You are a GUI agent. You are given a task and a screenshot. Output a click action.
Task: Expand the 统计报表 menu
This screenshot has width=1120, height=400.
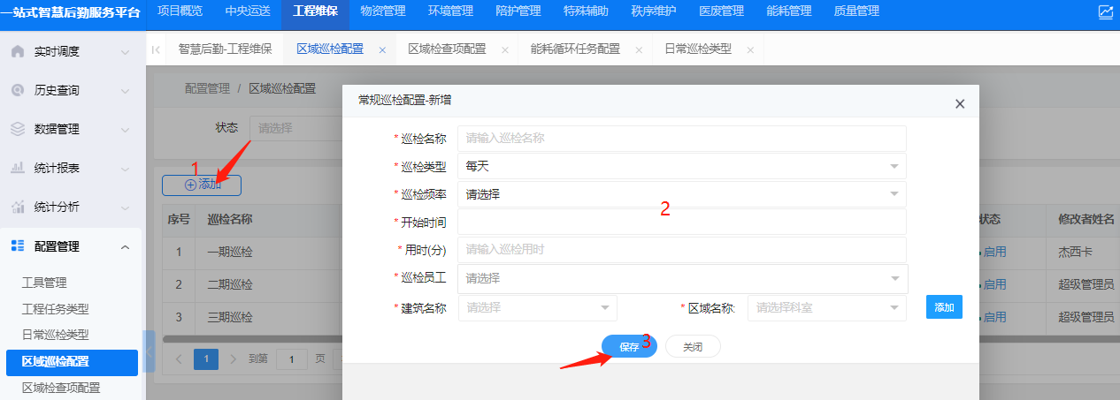[x=125, y=169]
